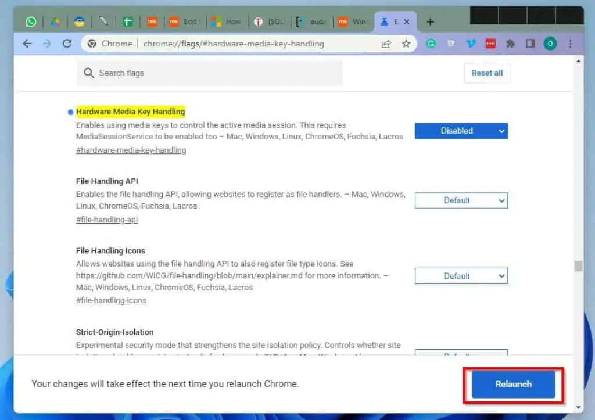Open a new tab with the plus icon

coord(430,21)
